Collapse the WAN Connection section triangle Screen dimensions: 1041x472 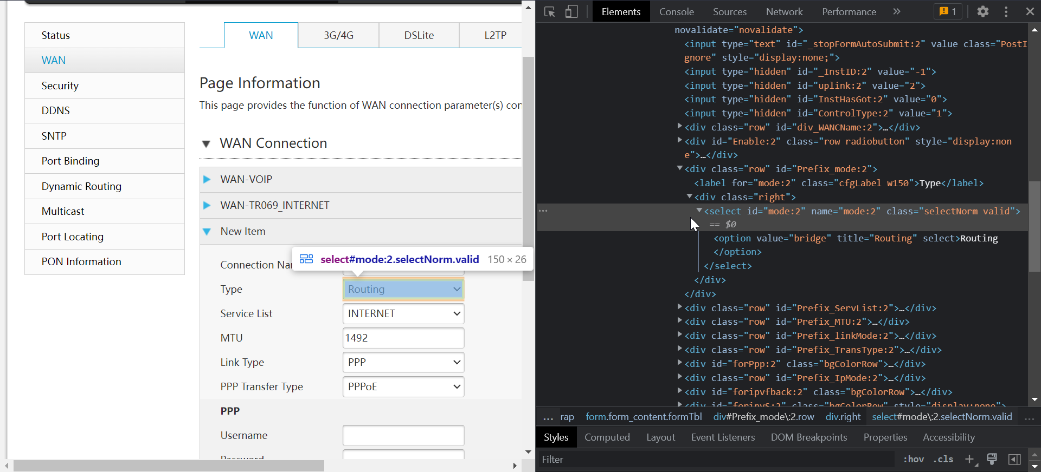(206, 143)
